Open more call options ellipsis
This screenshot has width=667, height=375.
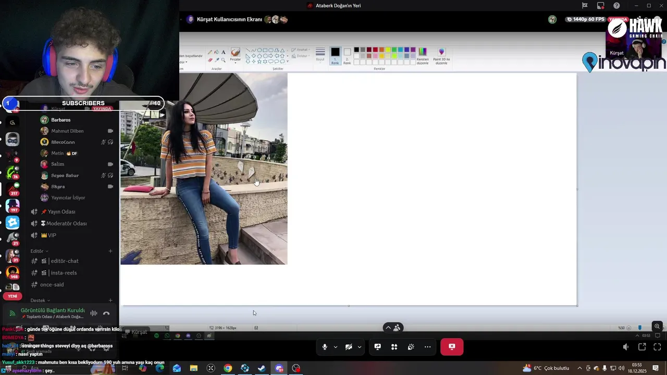pyautogui.click(x=428, y=347)
